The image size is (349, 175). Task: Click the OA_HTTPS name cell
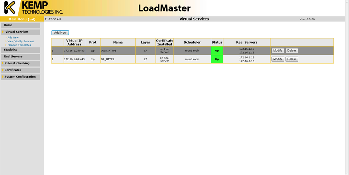tap(118, 59)
